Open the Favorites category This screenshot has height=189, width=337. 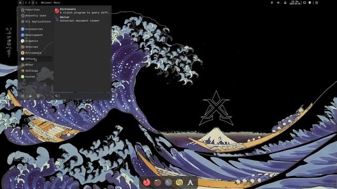35,9
